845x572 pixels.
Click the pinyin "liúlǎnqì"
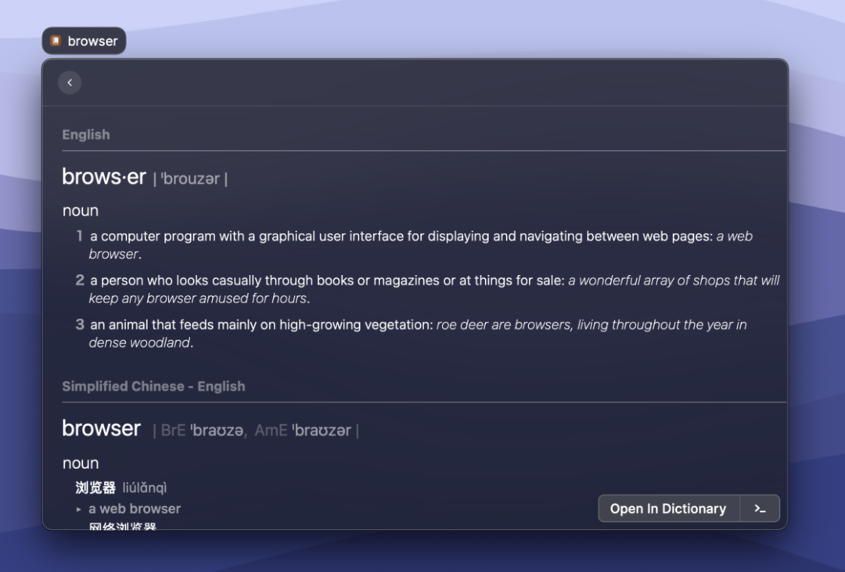point(145,488)
